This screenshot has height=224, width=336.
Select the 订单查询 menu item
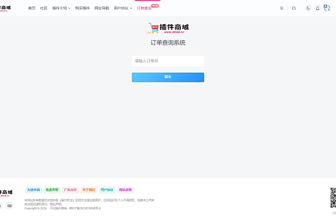[x=144, y=8]
